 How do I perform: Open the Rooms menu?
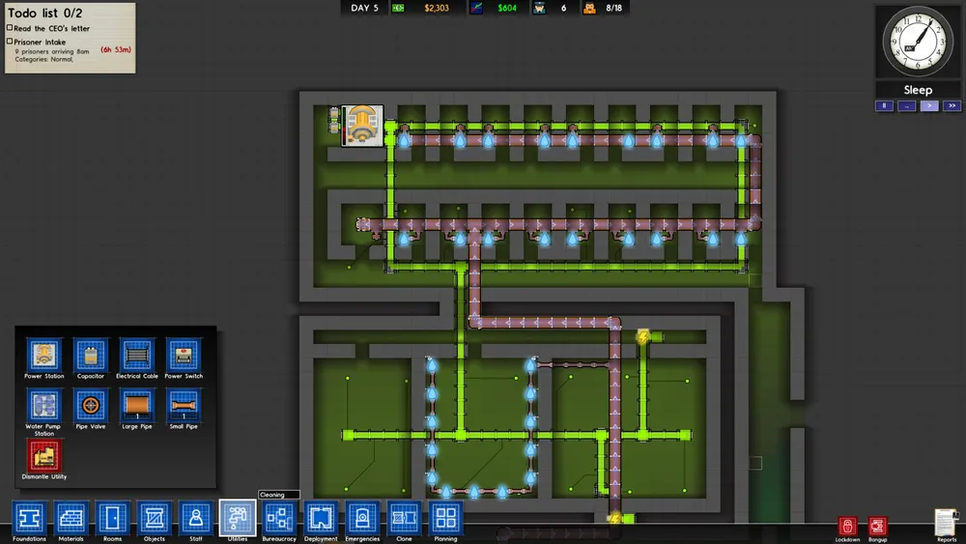tap(112, 518)
